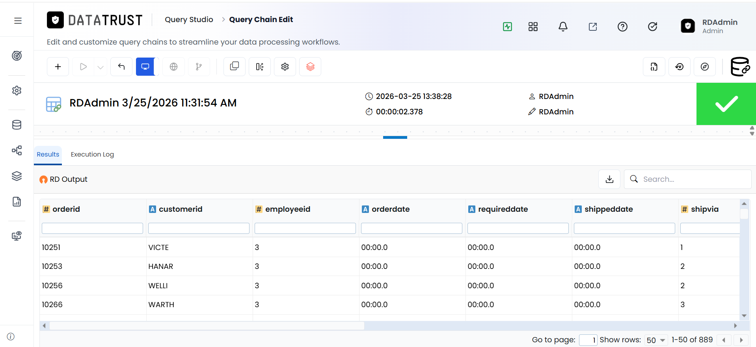756x347 pixels.
Task: Select the customer cell WARTH
Action: 199,304
